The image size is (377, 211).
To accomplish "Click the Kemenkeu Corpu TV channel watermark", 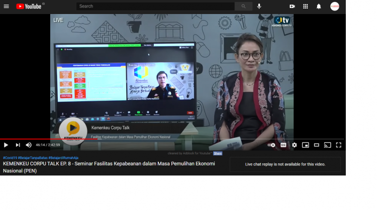I will 282,22.
